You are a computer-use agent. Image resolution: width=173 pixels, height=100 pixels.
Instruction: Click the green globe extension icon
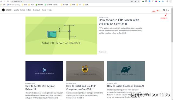(143, 1)
